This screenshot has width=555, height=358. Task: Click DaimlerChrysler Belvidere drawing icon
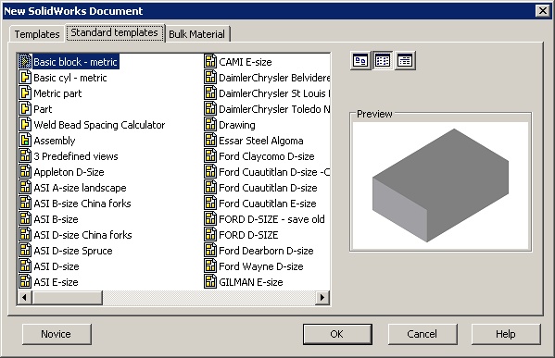click(x=210, y=78)
